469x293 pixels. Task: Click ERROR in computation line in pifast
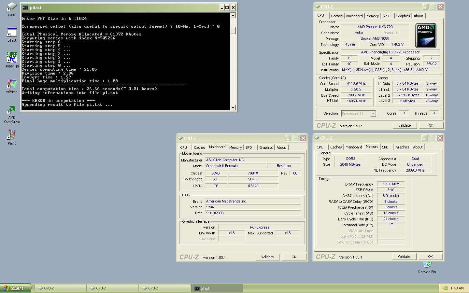coord(58,101)
